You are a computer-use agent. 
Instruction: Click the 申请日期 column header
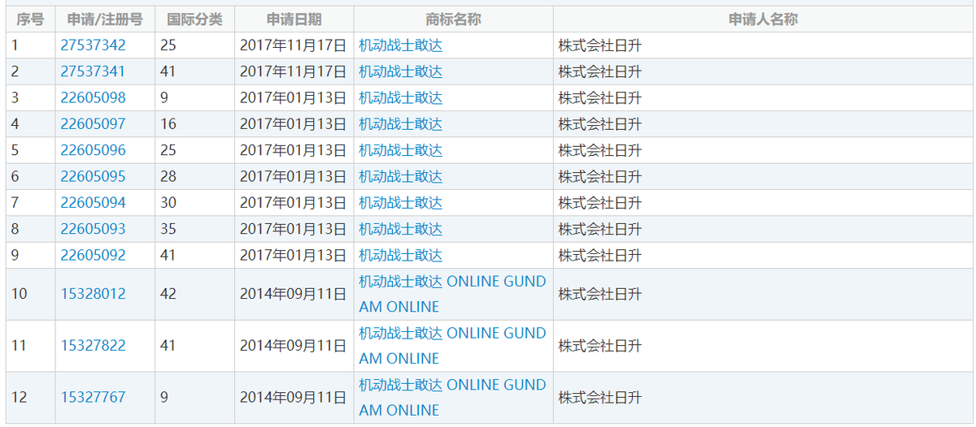294,19
